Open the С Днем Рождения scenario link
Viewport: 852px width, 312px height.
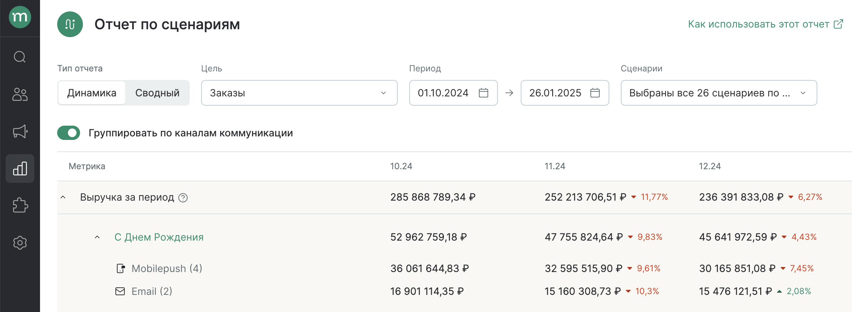point(159,237)
